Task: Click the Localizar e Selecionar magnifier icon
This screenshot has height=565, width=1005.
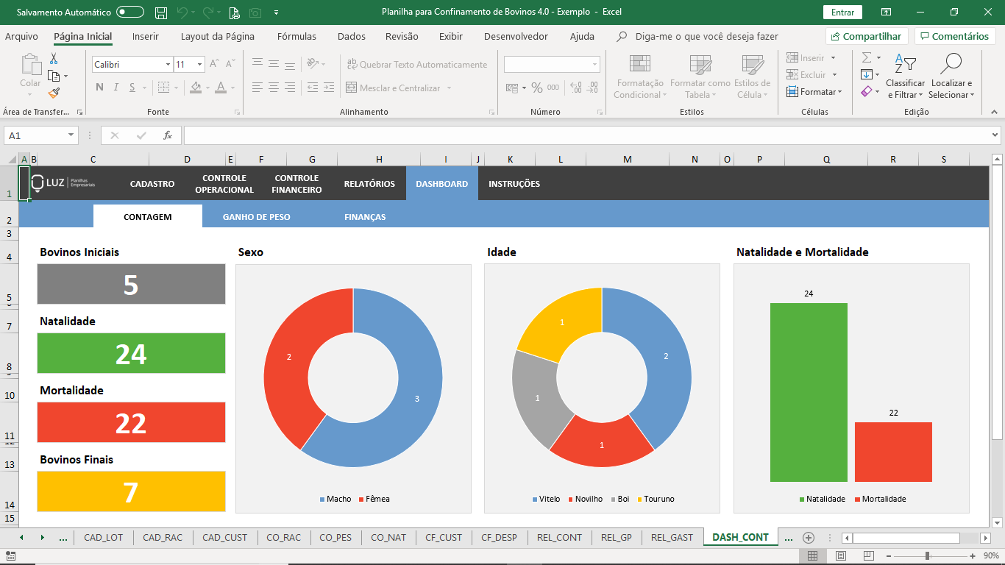Action: click(951, 65)
